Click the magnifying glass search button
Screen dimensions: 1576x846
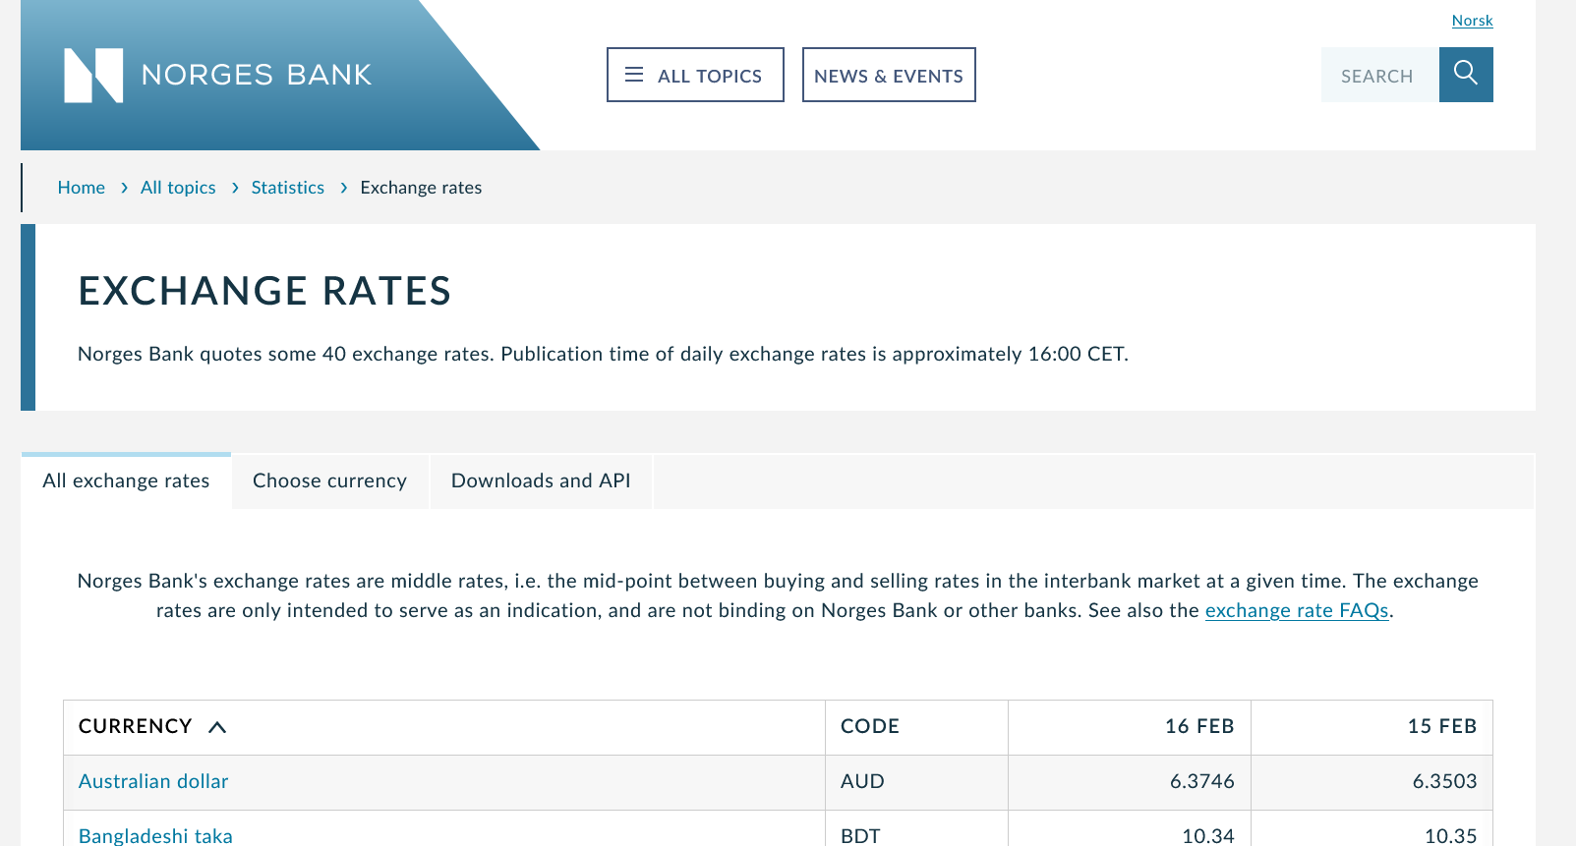[1465, 75]
